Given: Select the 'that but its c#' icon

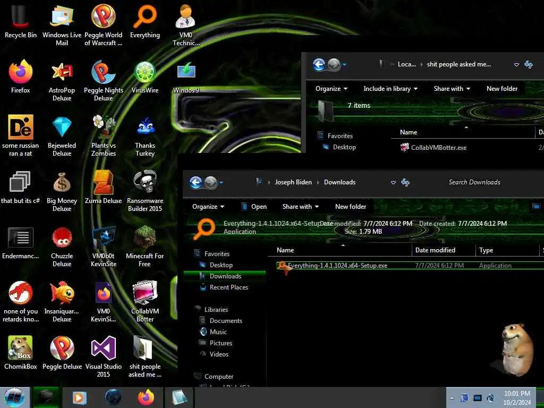Looking at the screenshot, I should [x=21, y=186].
